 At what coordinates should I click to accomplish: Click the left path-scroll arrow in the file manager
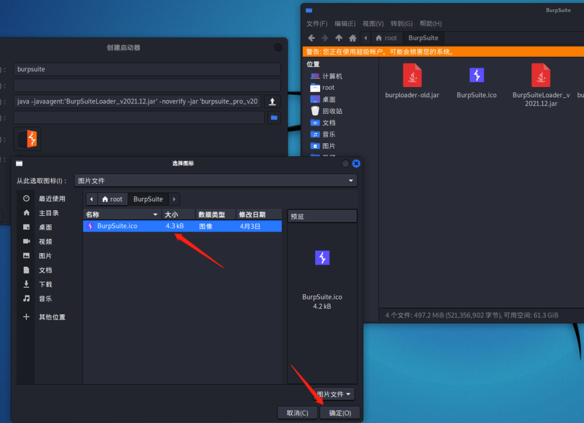pos(366,38)
